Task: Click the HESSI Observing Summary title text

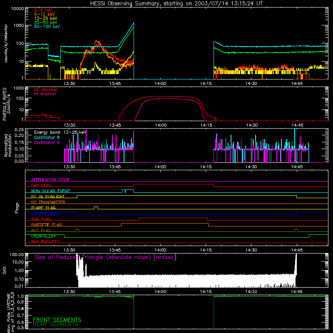Action: 176,4
